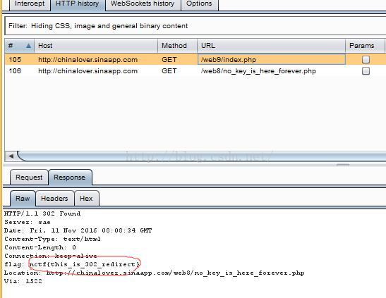Click the Content-Type: text/html line

52,239
